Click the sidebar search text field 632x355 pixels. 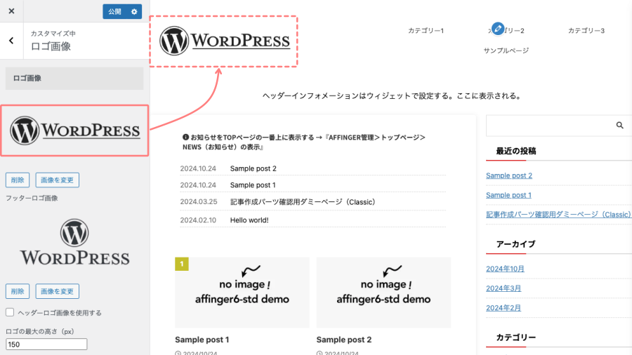[548, 126]
